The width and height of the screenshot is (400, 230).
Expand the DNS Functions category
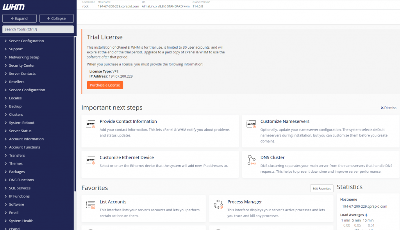[x=21, y=180]
